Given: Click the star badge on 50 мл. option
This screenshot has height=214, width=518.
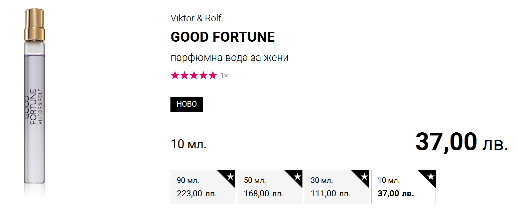Looking at the screenshot, I should coord(297,176).
